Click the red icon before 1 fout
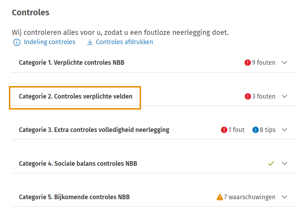This screenshot has width=308, height=217. tap(224, 129)
